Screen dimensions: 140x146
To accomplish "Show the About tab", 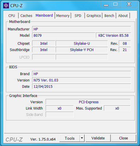I will coord(123,15).
